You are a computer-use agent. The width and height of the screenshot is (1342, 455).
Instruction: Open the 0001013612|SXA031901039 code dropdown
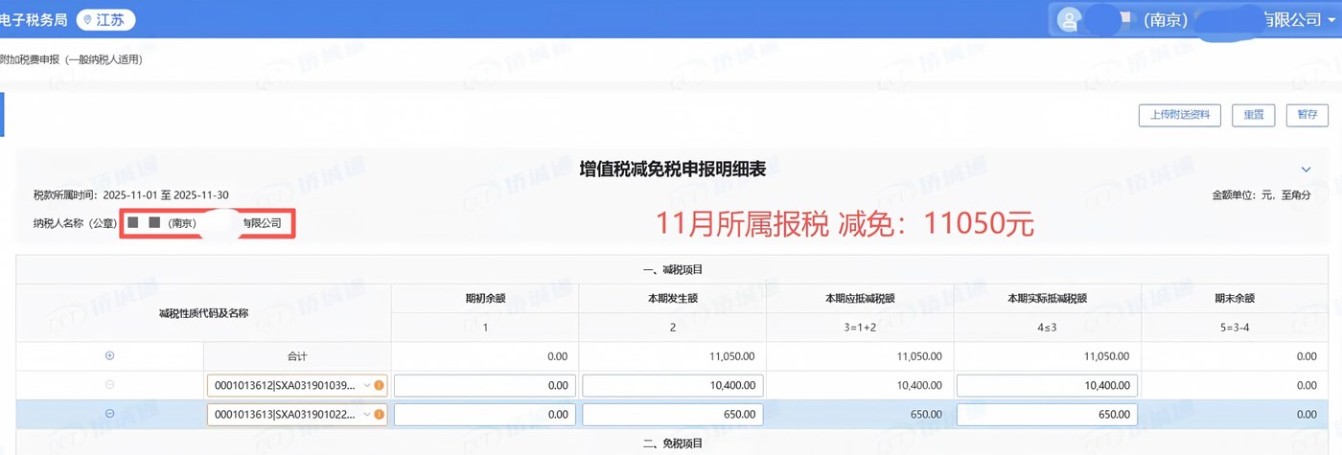(297, 385)
